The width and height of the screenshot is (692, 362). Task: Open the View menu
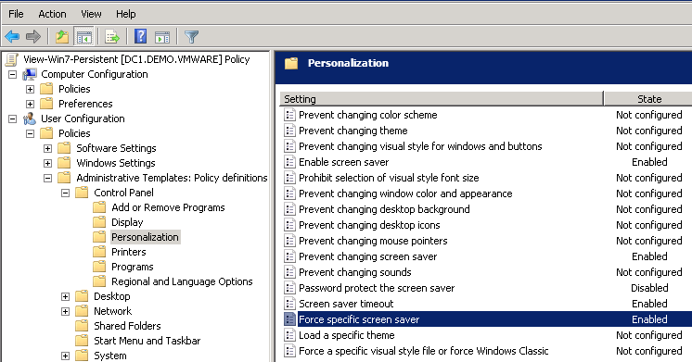pyautogui.click(x=91, y=14)
